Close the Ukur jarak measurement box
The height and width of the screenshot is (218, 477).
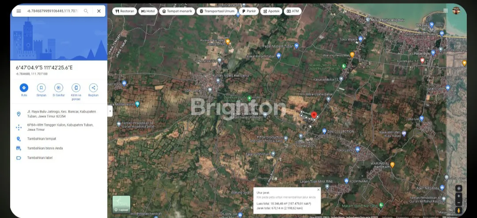[318, 190]
